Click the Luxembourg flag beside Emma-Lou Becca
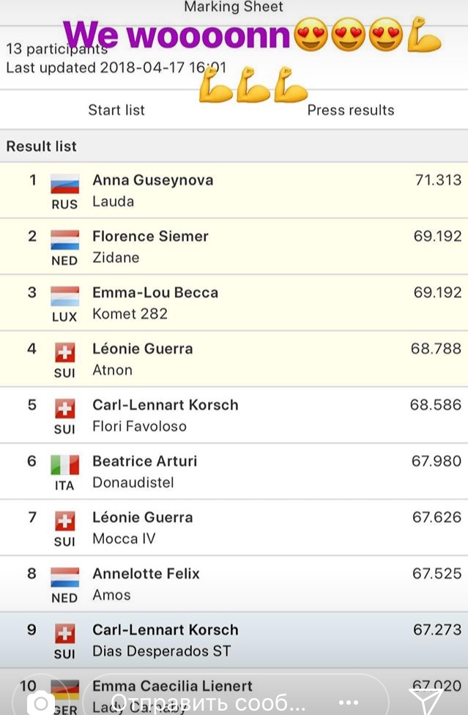The width and height of the screenshot is (468, 715). coord(64,296)
